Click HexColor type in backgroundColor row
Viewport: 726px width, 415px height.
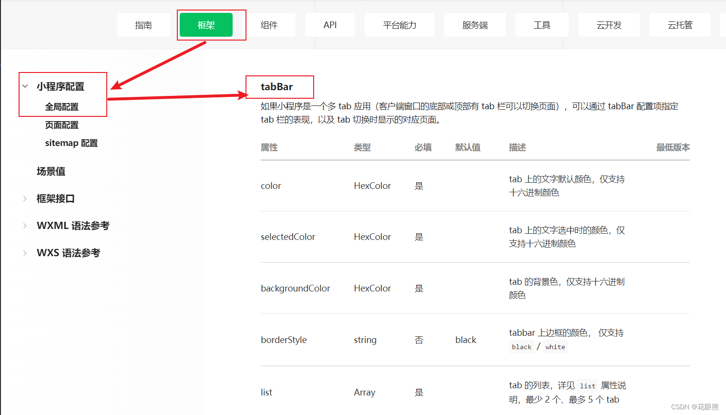coord(372,289)
